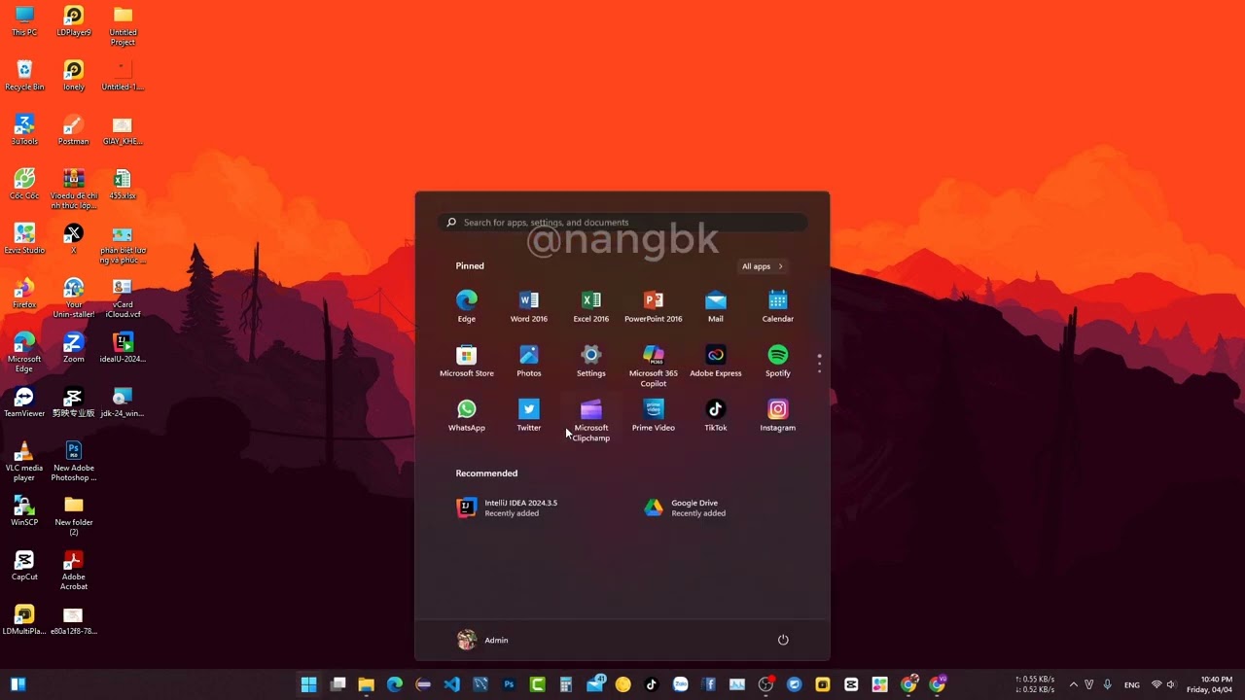Select the This PC desktop icon

pyautogui.click(x=24, y=21)
